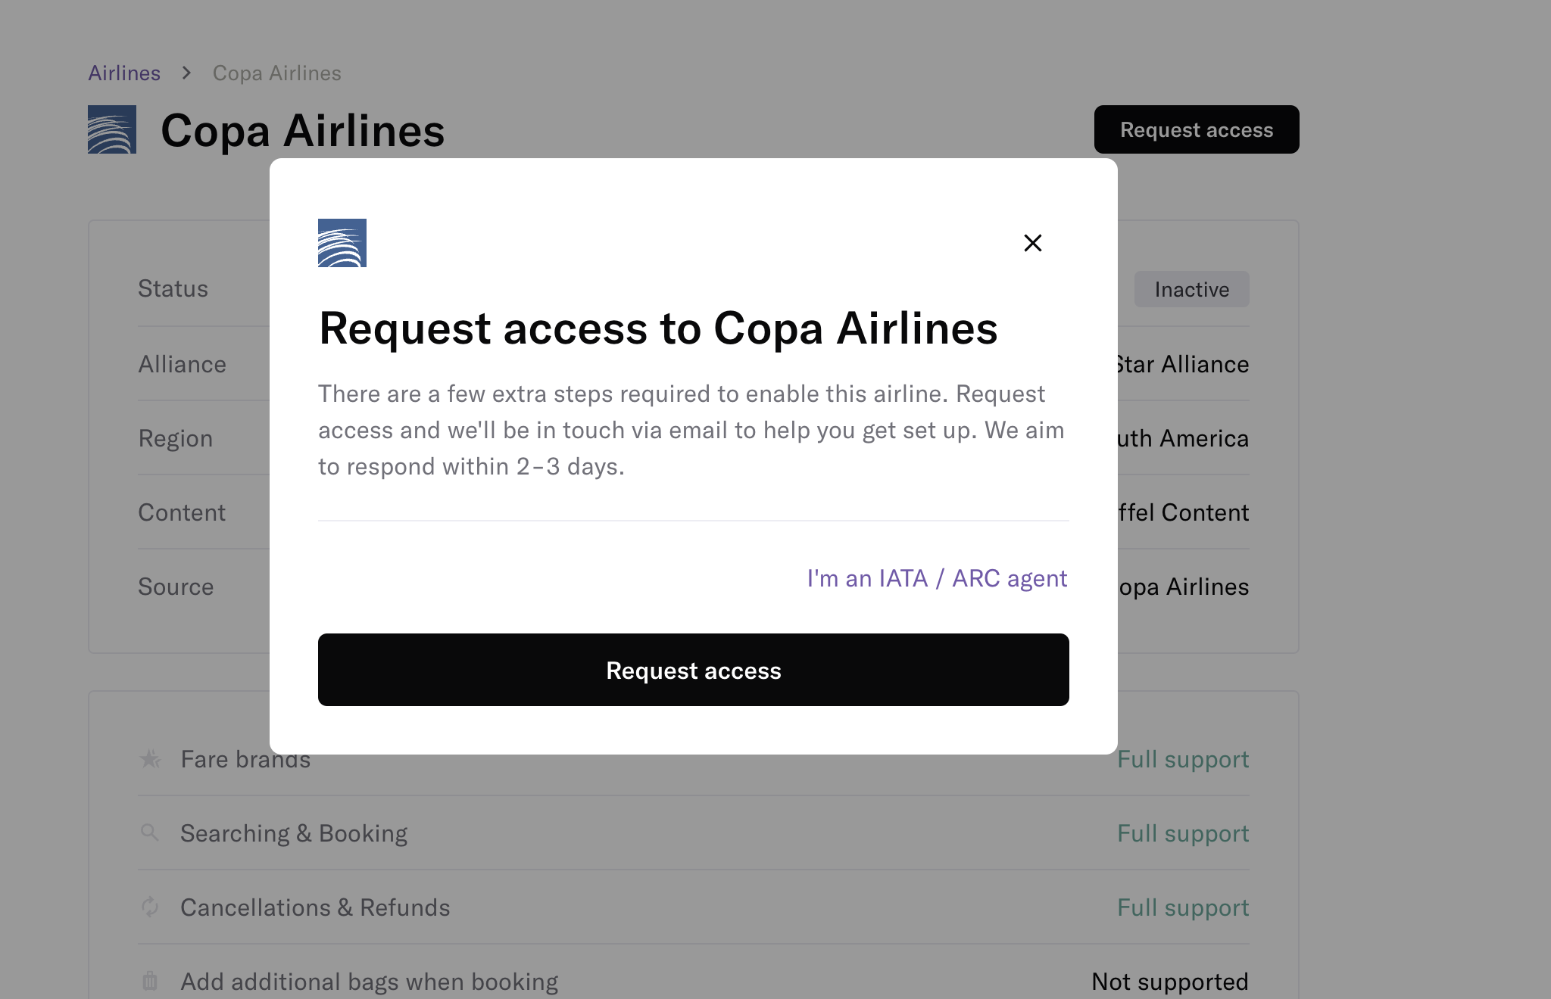Click the magnifier icon beside Searching & Booking
Image resolution: width=1551 pixels, height=999 pixels.
(150, 832)
